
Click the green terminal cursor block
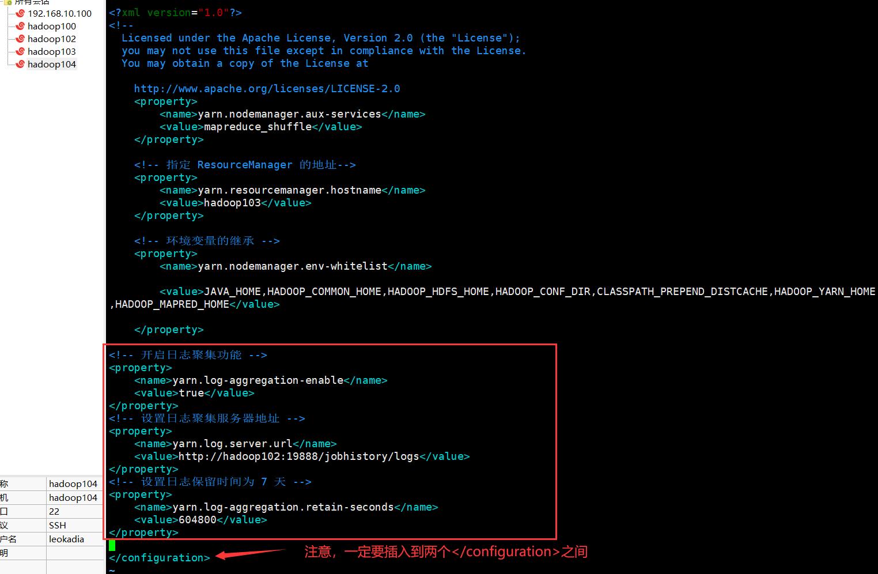click(x=112, y=545)
